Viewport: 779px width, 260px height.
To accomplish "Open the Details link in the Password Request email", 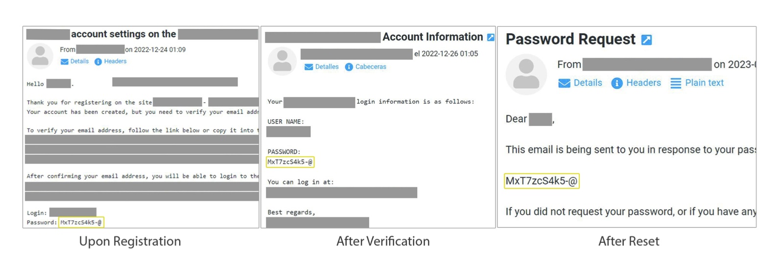I will point(588,83).
